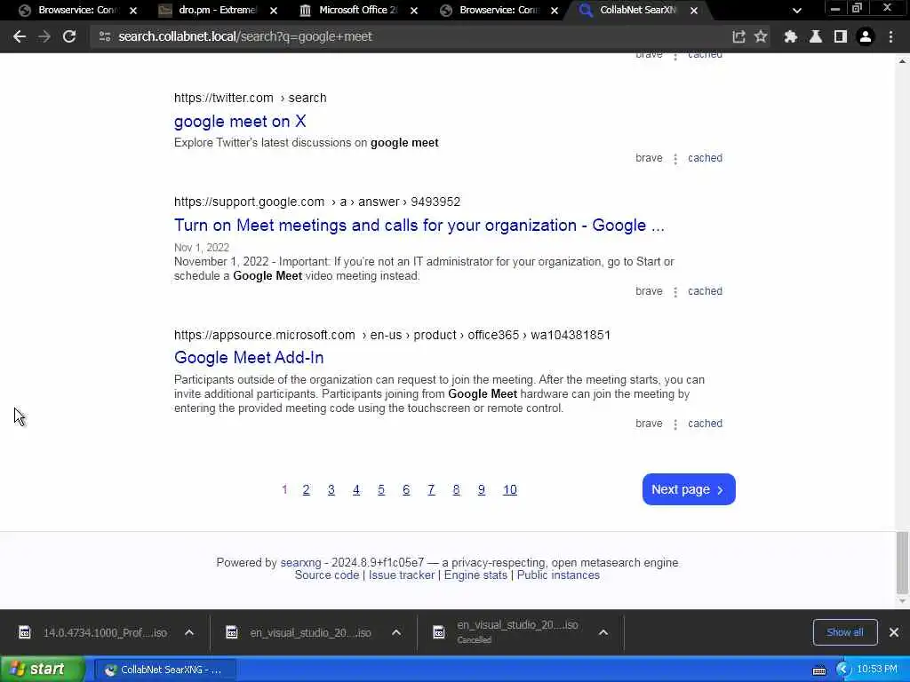Viewport: 910px width, 682px height.
Task: Go back using the browser back arrow
Action: click(x=20, y=36)
